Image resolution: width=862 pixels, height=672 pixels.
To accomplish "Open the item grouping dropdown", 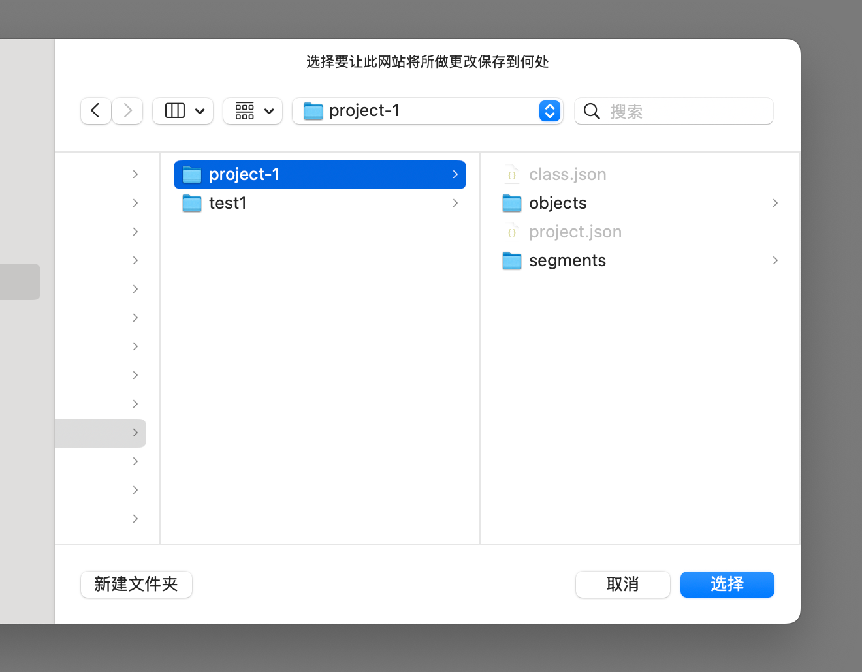I will [252, 111].
